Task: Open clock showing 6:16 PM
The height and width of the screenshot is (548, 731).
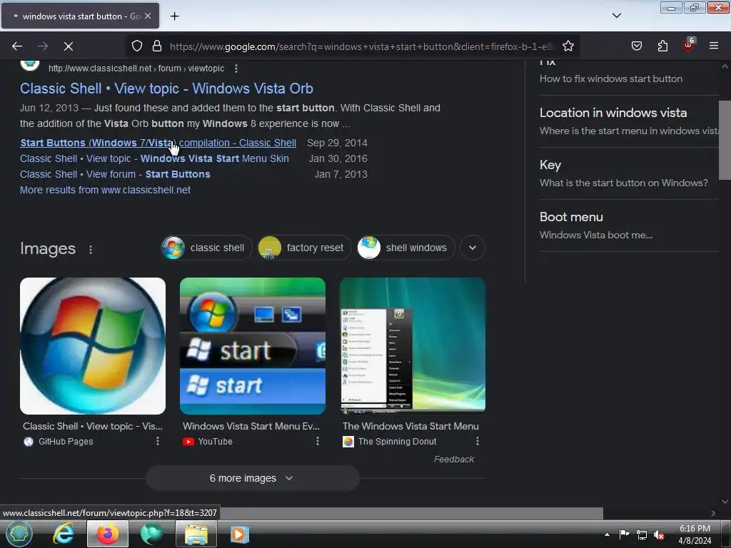Action: pyautogui.click(x=695, y=534)
